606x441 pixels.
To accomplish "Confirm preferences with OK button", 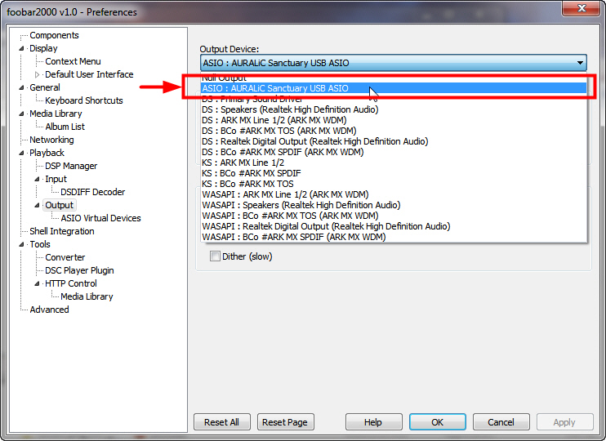I will 438,422.
